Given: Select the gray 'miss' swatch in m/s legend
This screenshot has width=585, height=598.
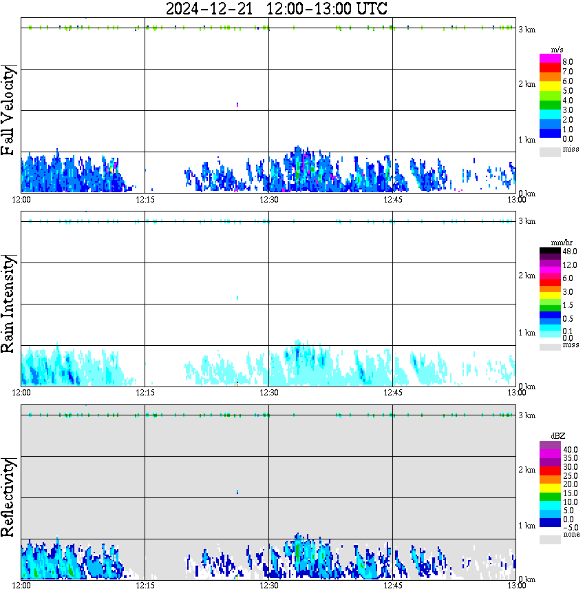Looking at the screenshot, I should [x=550, y=152].
